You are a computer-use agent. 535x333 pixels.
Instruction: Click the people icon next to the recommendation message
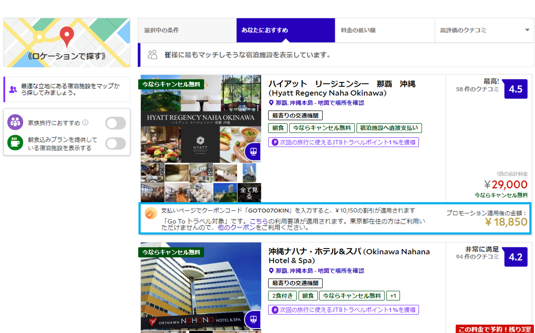point(153,53)
